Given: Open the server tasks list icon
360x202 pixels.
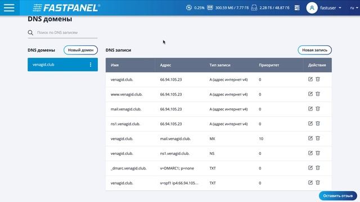Looking at the screenshot, I should coord(297,7).
